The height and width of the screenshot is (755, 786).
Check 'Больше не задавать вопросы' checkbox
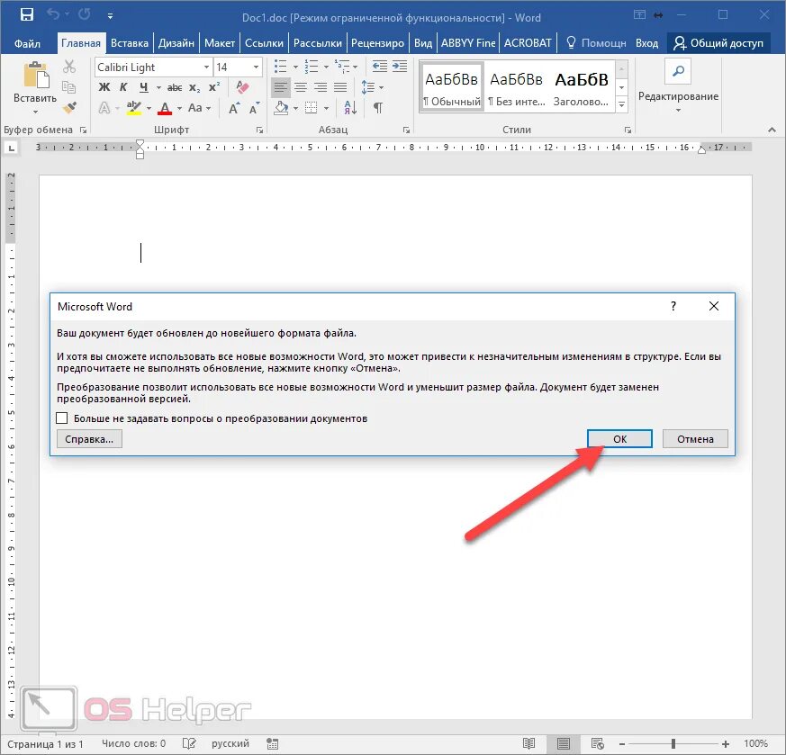[61, 418]
